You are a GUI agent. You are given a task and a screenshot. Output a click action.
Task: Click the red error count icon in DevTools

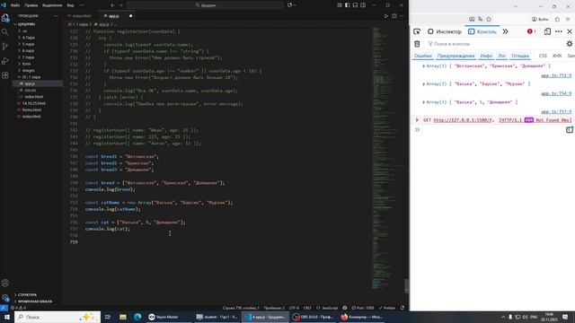531,31
